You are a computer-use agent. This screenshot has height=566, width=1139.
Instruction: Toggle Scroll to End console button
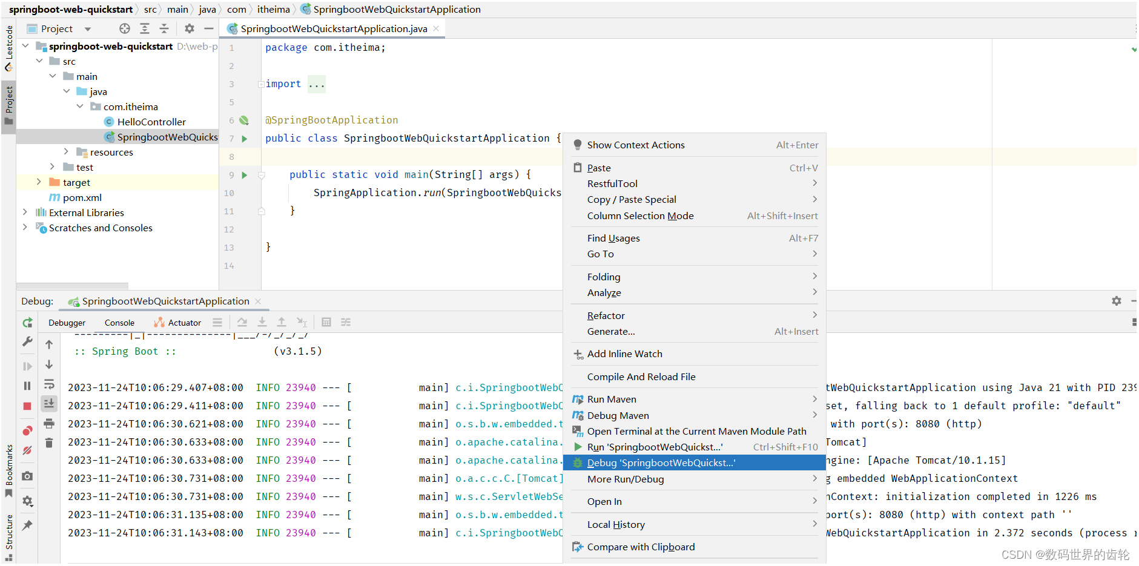point(49,403)
